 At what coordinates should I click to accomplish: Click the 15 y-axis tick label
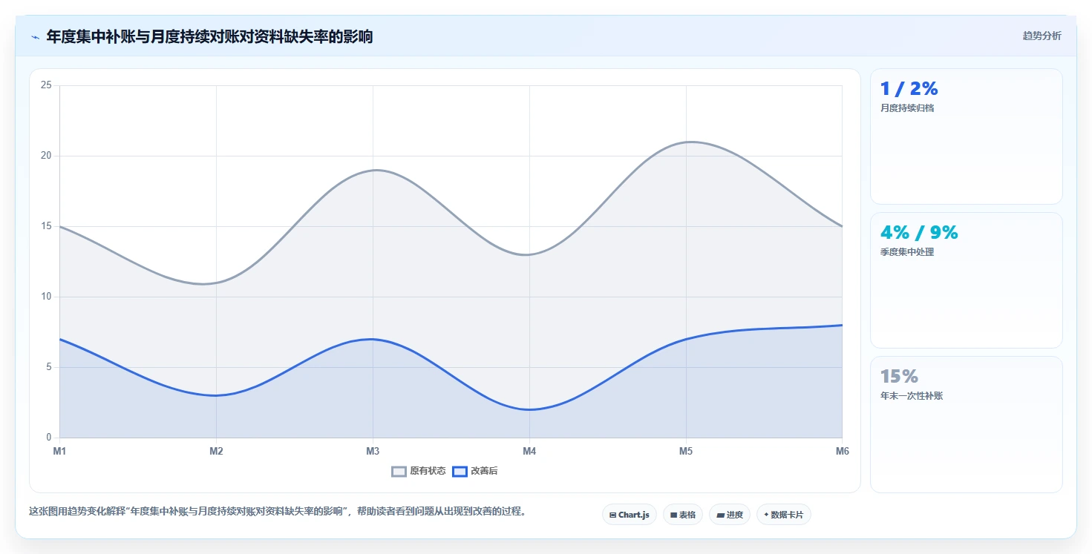pyautogui.click(x=46, y=226)
